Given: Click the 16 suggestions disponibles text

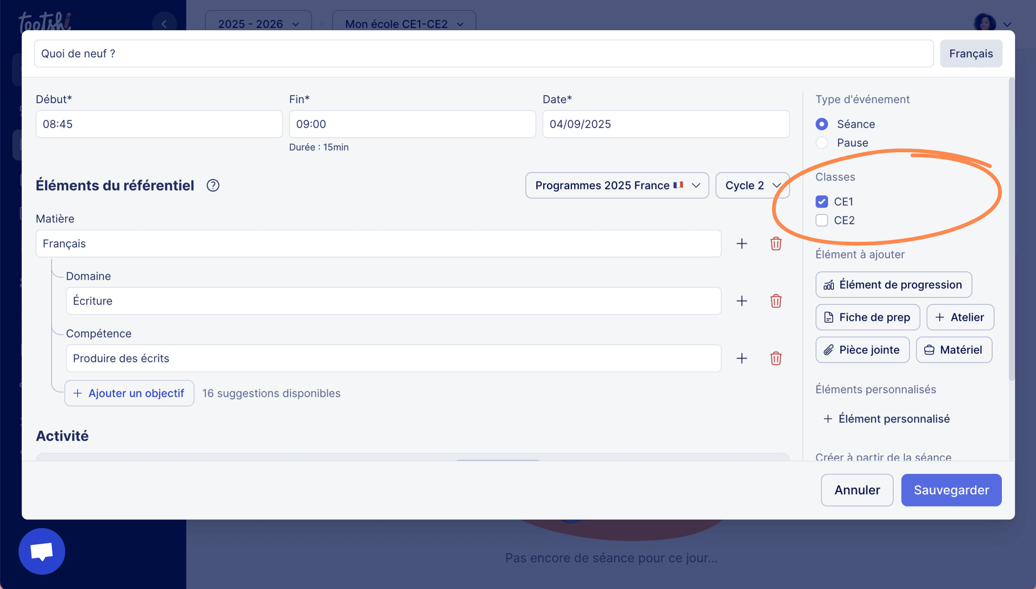Looking at the screenshot, I should 271,393.
